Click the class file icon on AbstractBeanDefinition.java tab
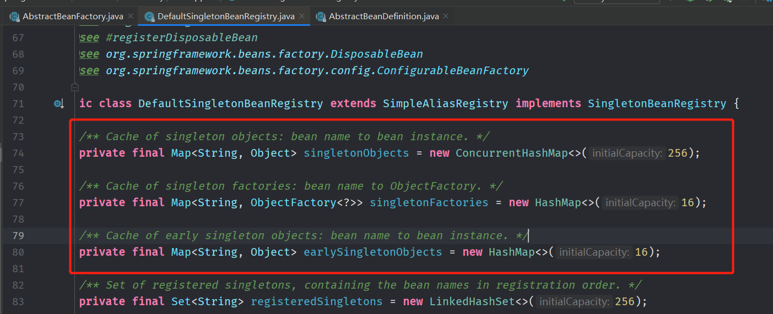Viewport: 773px width, 314px height. click(x=321, y=16)
